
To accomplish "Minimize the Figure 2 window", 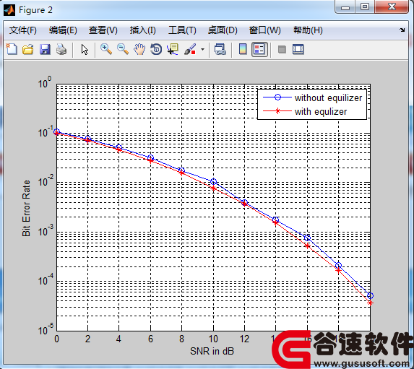I will point(345,7).
